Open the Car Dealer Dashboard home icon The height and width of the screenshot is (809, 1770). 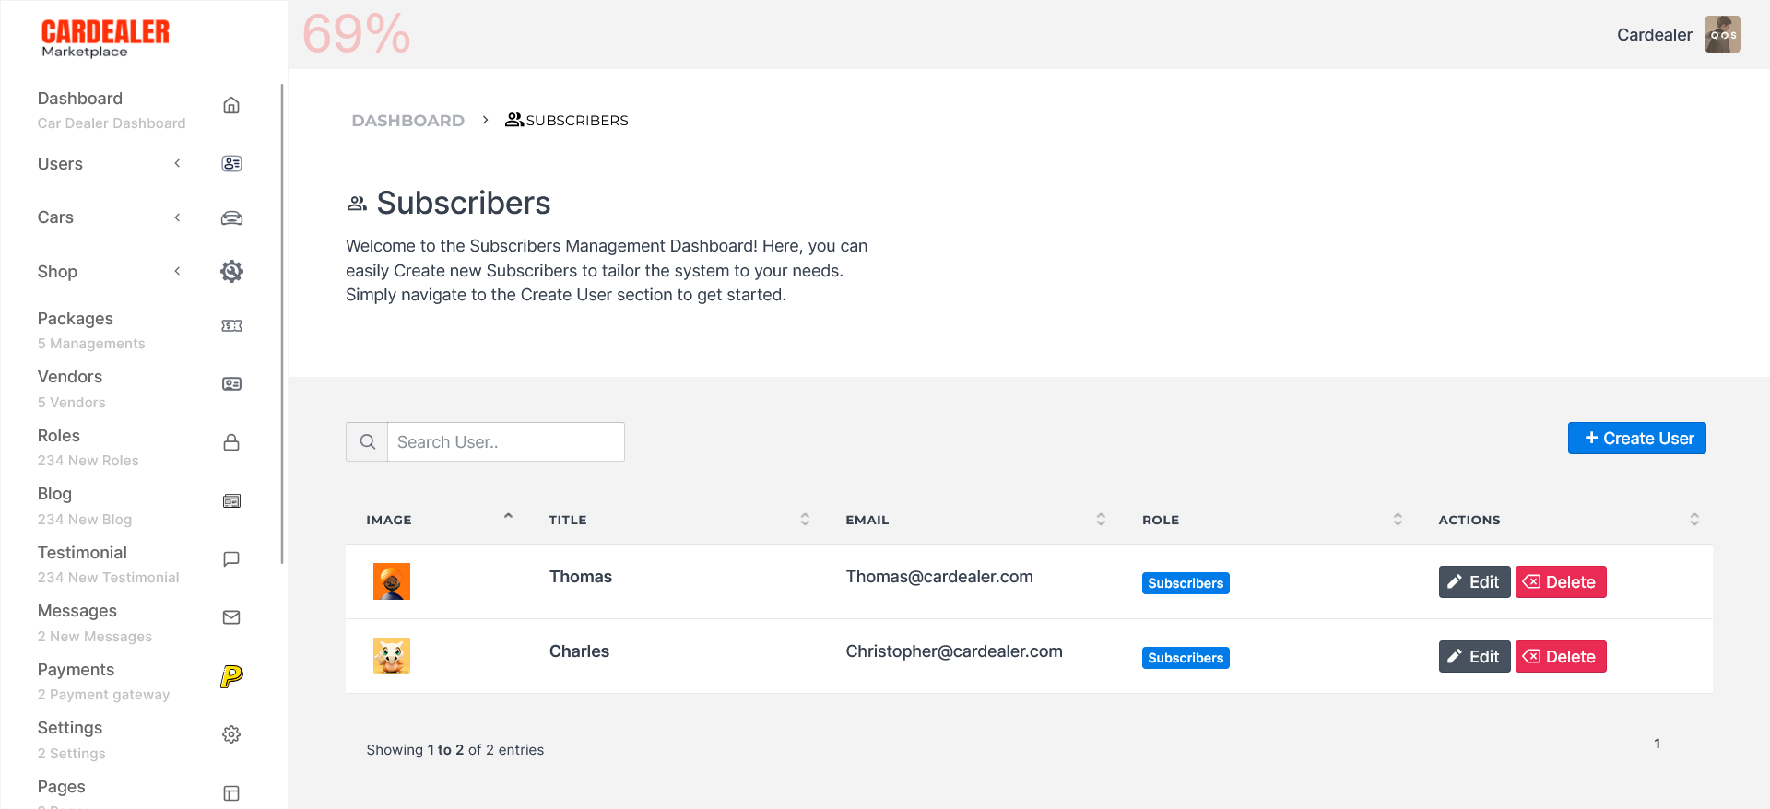[230, 105]
